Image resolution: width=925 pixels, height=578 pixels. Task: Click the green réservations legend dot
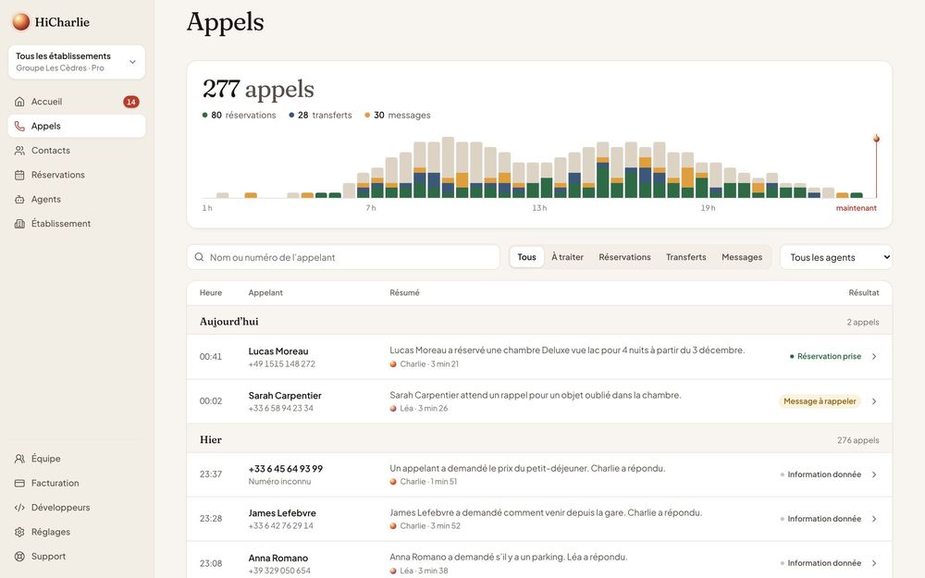click(x=204, y=115)
